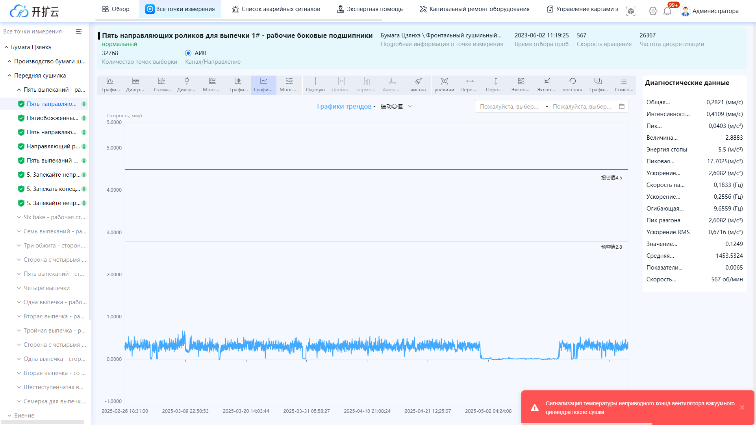
Task: Open the pin-shaped 'Диагр...' toolbar tool
Action: click(187, 85)
